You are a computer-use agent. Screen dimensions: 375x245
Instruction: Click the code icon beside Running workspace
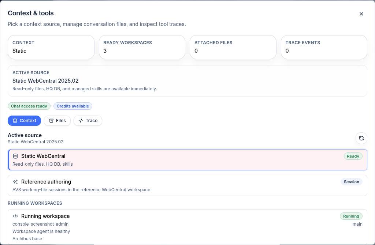(15, 216)
